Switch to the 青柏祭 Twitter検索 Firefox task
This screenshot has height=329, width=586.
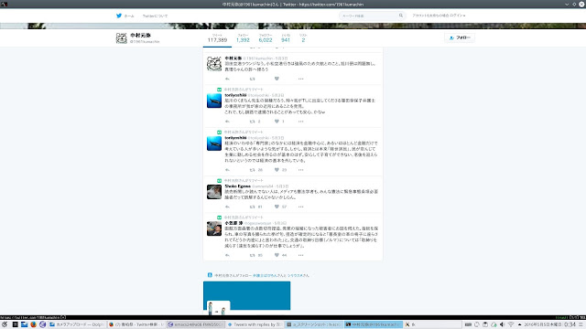136,324
